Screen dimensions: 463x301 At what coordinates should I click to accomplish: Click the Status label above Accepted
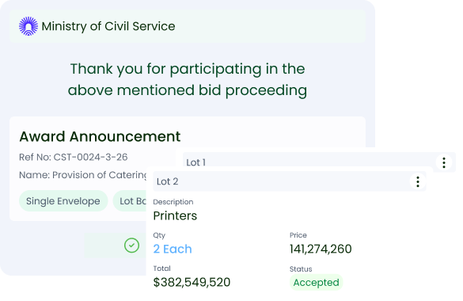301,269
